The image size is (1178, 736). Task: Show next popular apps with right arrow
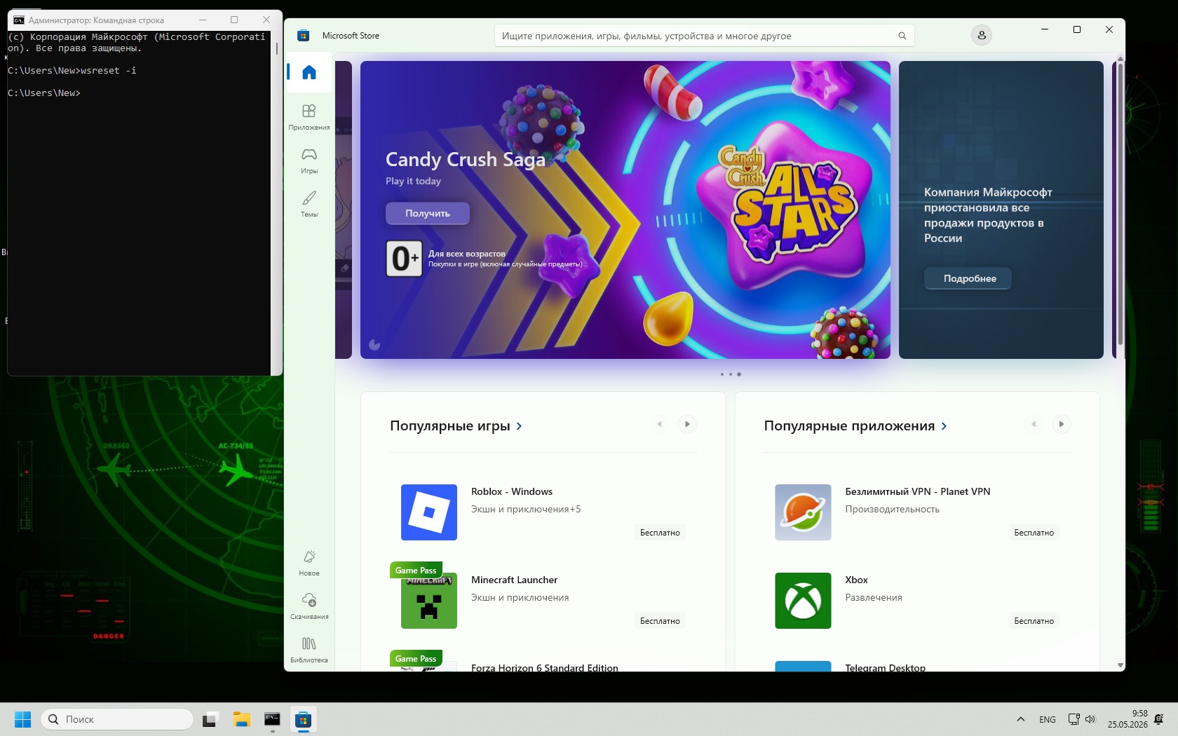pos(1062,424)
